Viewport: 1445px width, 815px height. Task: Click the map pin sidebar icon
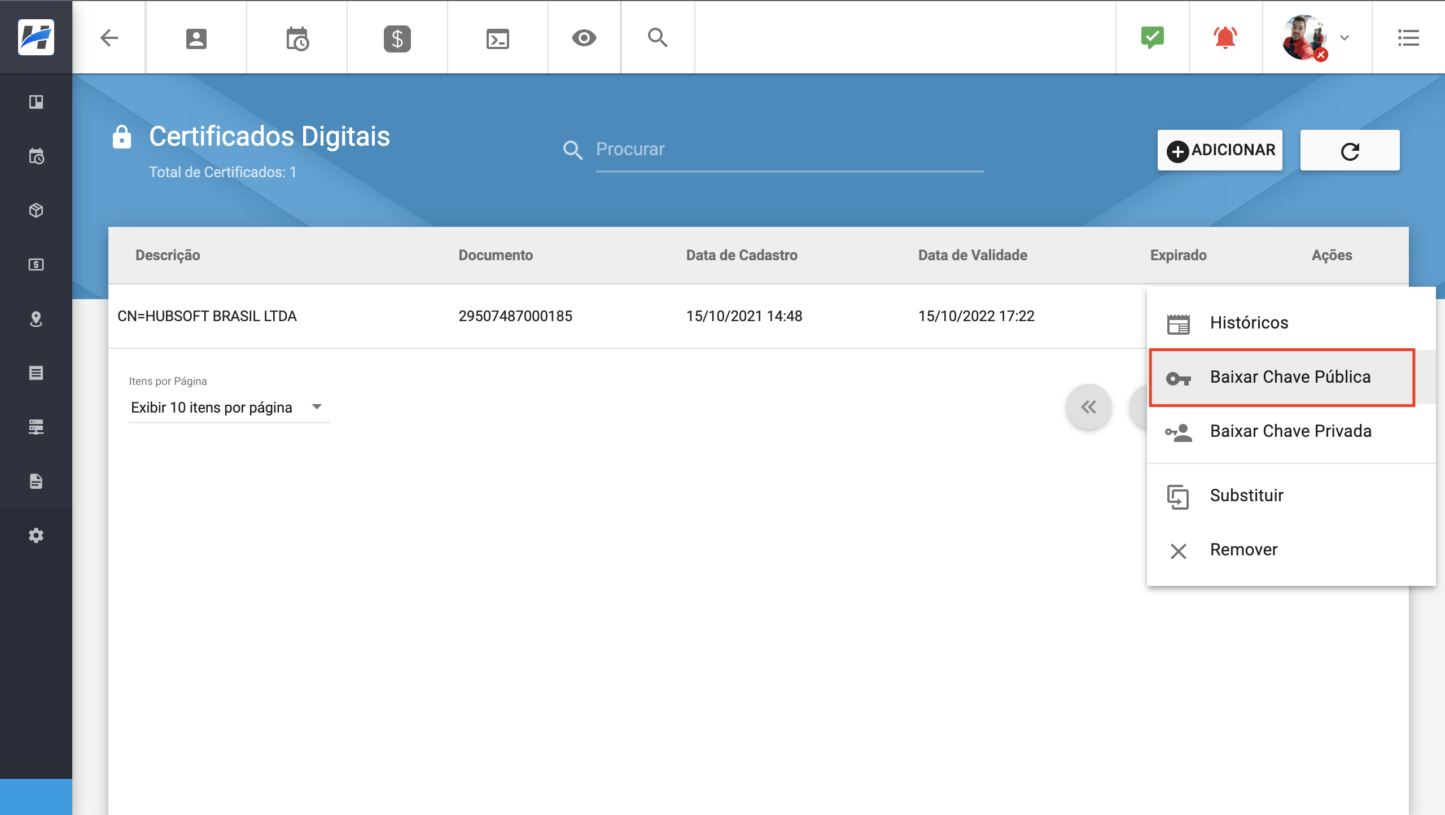pos(36,319)
